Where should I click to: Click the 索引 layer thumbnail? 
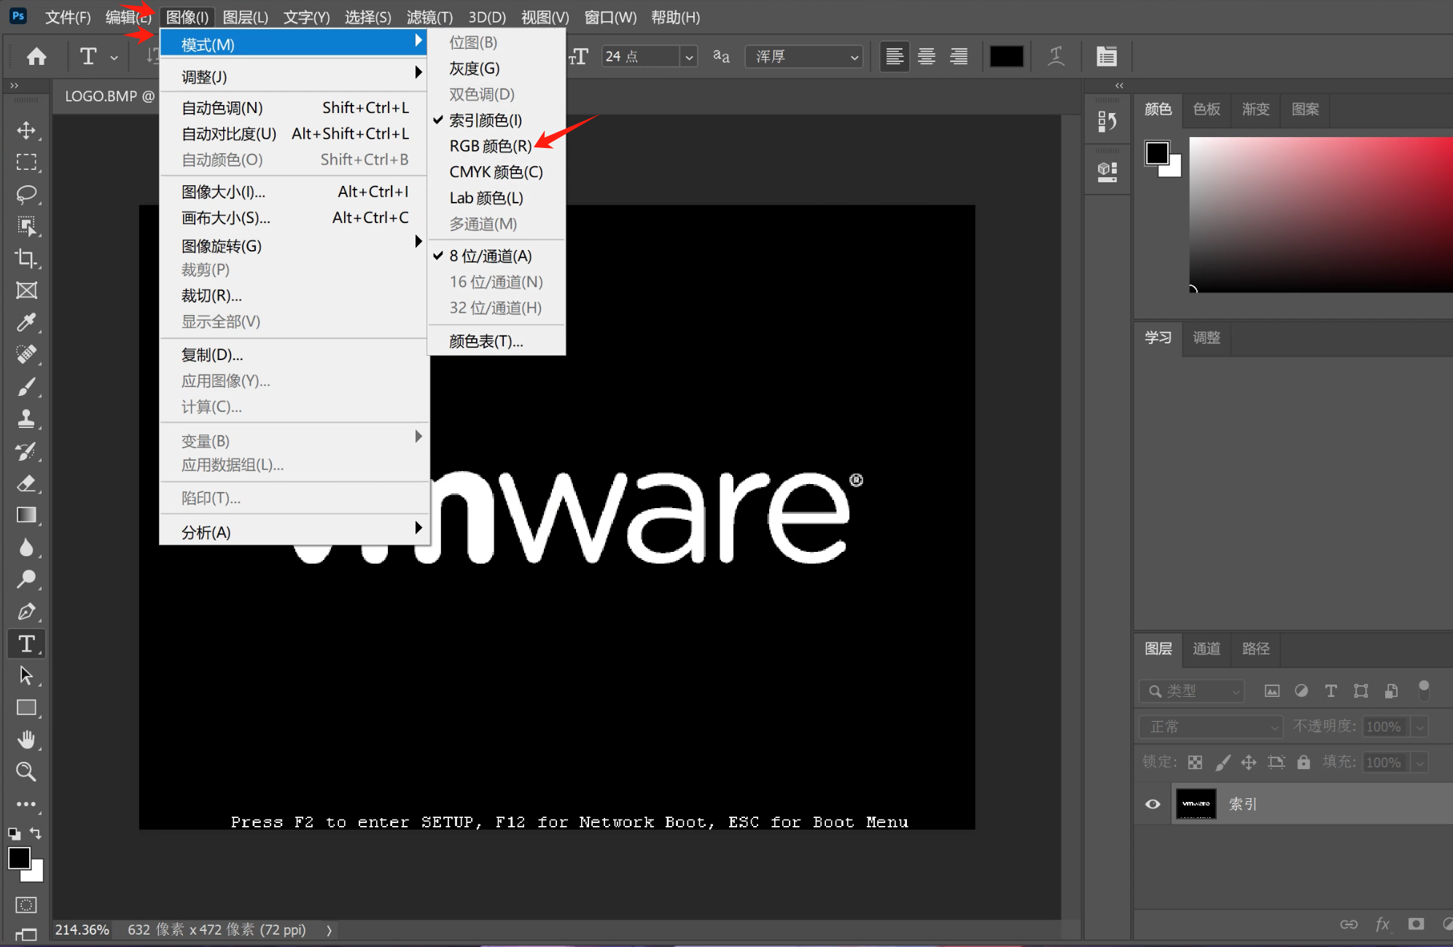point(1196,804)
